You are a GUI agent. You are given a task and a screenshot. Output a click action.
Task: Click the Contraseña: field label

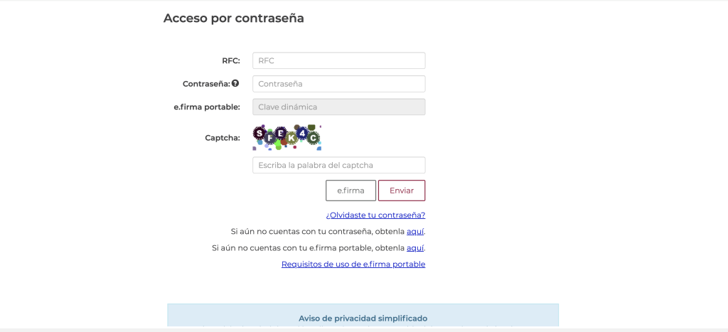(x=206, y=84)
